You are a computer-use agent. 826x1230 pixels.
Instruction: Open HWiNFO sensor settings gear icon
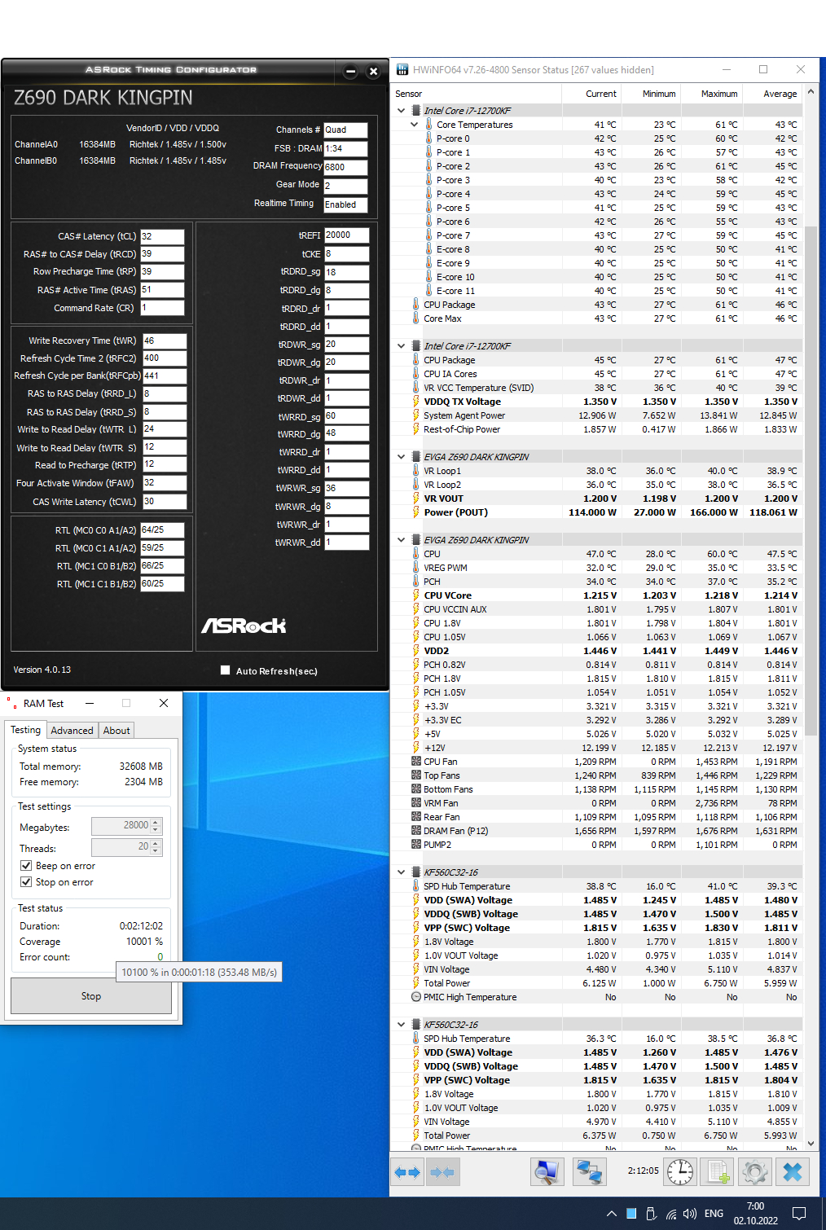[755, 1172]
